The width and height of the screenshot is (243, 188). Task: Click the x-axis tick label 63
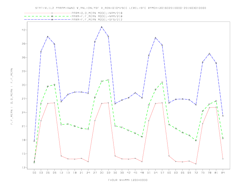176,173
